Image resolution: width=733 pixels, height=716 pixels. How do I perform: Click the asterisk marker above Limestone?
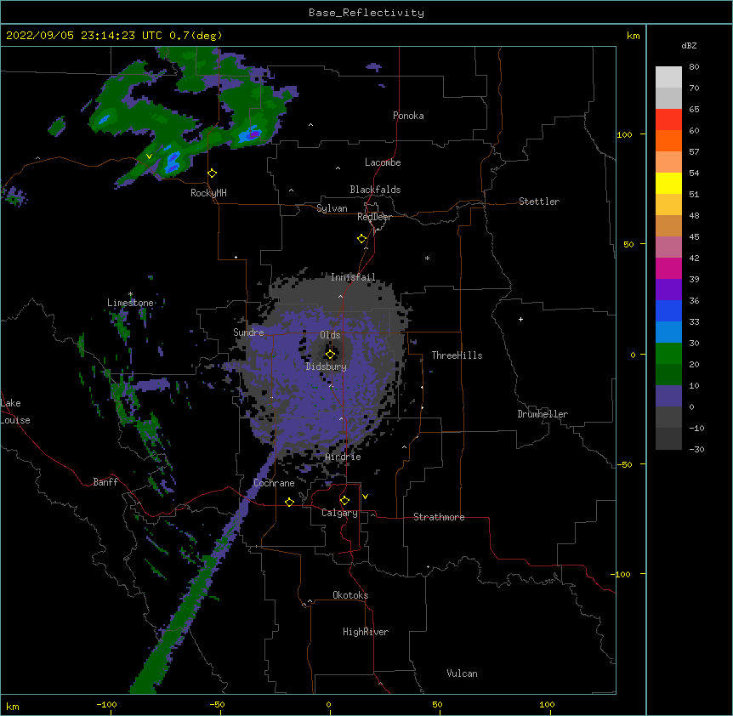click(x=130, y=294)
